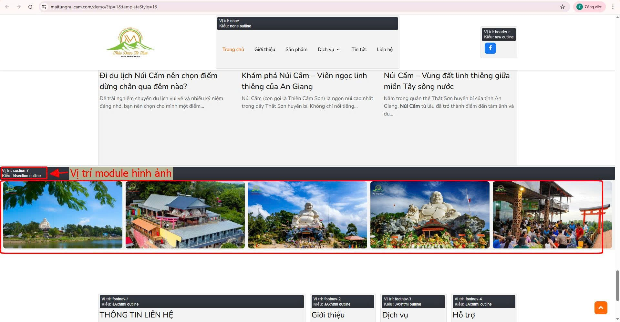The height and width of the screenshot is (322, 620).
Task: Click the Facebook icon in header
Action: pos(490,48)
